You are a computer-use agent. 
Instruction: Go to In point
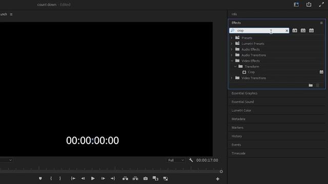tap(73, 178)
